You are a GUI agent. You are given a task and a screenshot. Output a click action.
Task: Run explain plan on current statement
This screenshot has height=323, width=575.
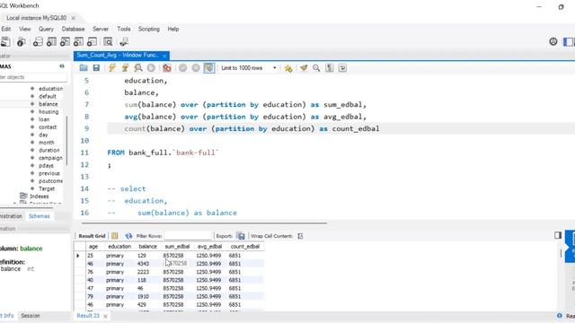click(x=138, y=68)
